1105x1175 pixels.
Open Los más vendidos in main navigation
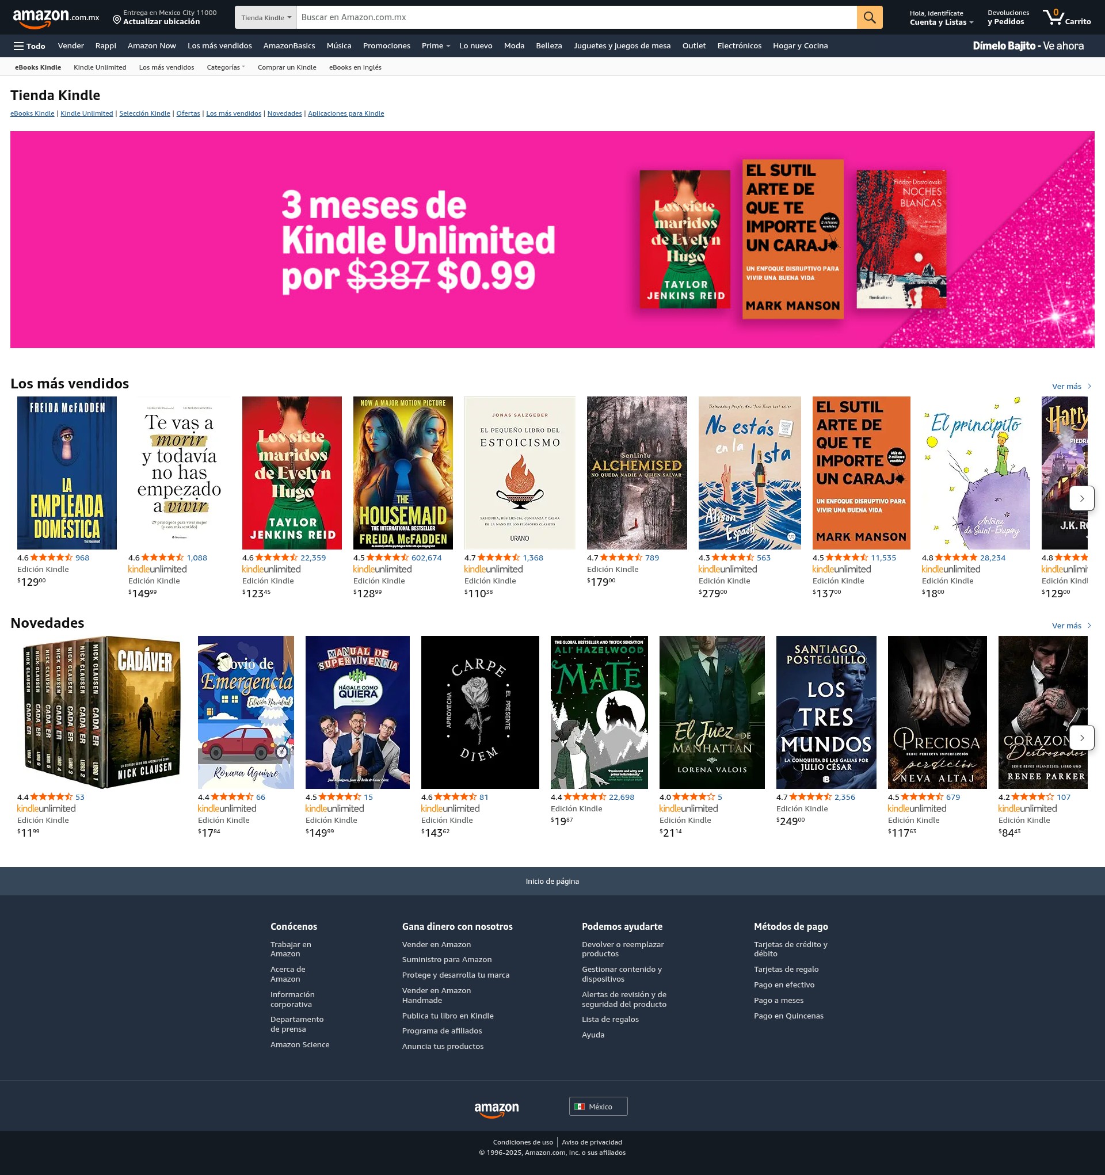coord(219,46)
